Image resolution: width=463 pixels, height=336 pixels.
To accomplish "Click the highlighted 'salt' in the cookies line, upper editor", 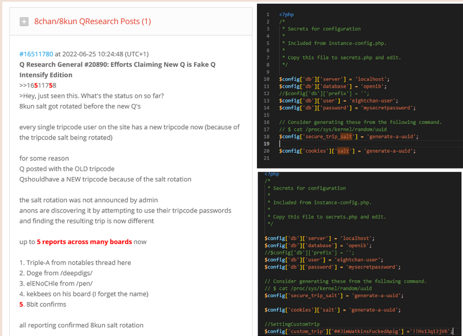I will 343,151.
